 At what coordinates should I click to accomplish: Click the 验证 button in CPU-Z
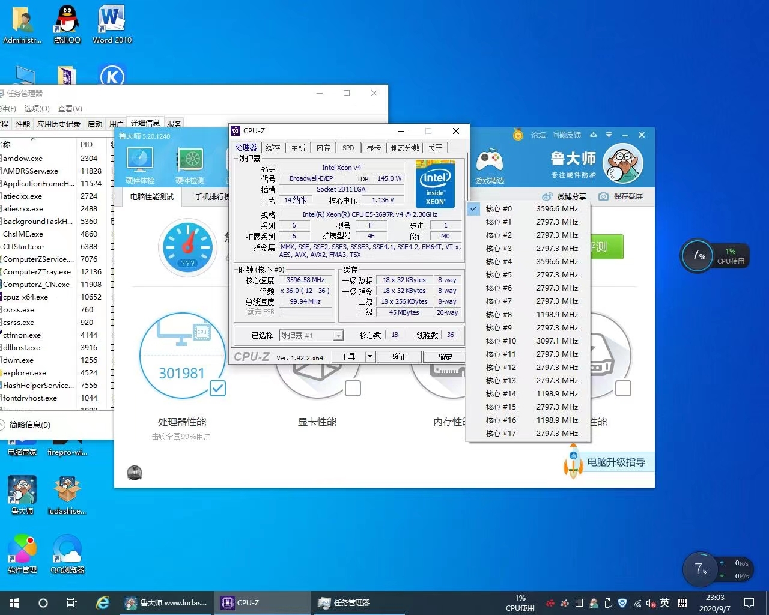(398, 357)
